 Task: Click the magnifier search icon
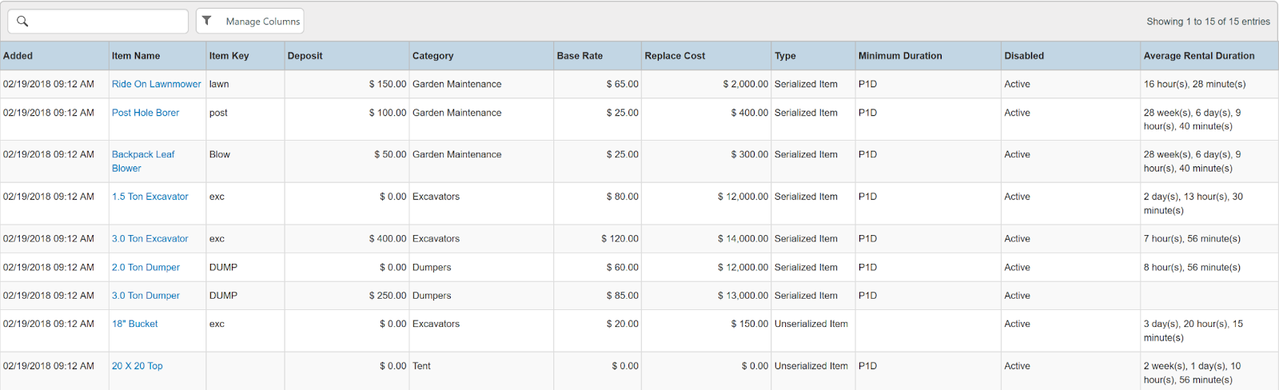click(22, 22)
